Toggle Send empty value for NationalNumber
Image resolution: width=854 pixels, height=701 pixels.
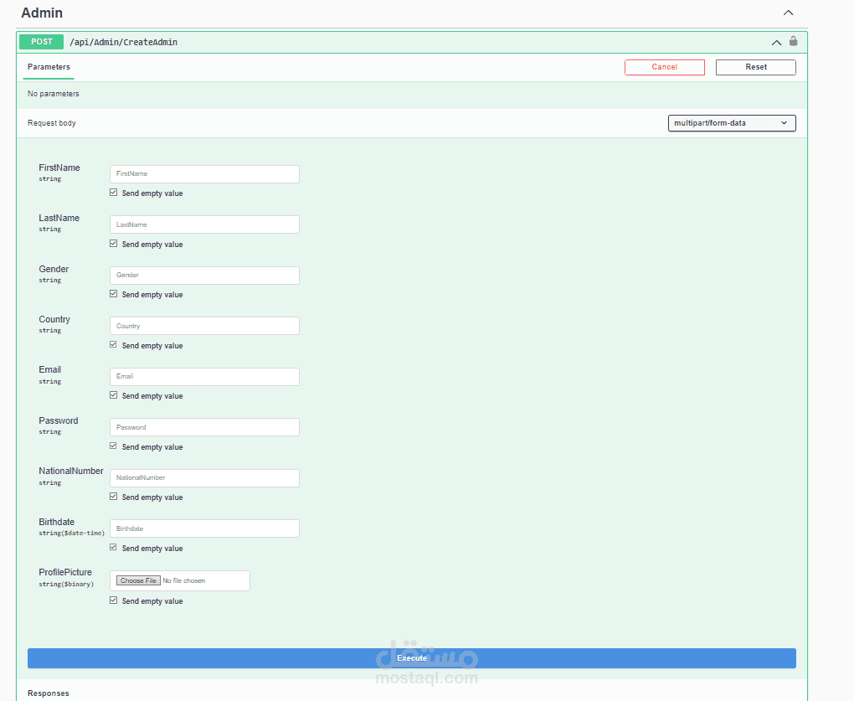click(113, 496)
